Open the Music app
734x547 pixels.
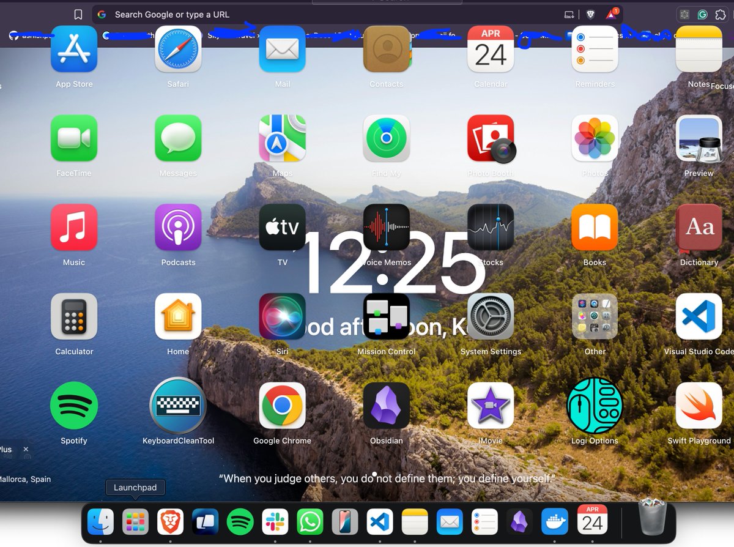click(x=74, y=227)
